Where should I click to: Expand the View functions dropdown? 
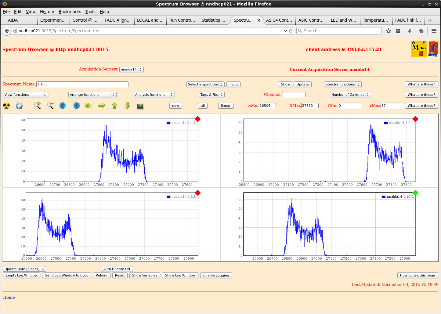click(25, 95)
